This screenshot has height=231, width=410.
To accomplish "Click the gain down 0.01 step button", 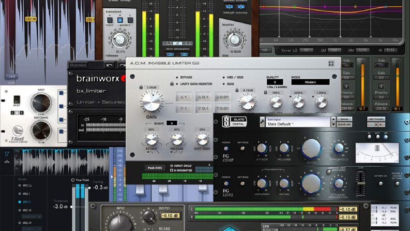I will (222, 108).
